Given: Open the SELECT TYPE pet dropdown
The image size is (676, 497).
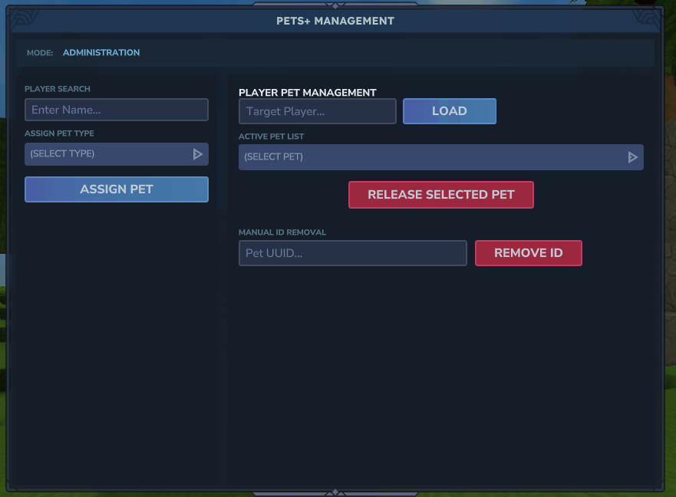Looking at the screenshot, I should 116,154.
